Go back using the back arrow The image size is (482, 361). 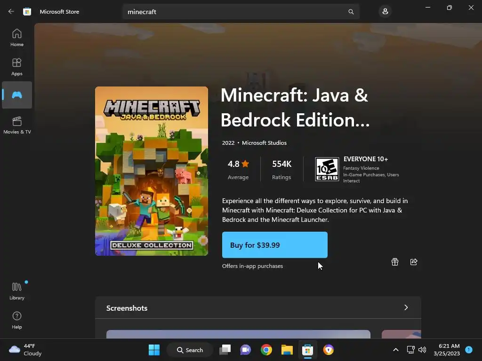11,12
